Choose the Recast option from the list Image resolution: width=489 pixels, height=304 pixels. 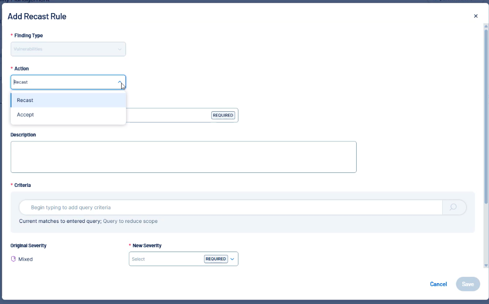point(68,100)
